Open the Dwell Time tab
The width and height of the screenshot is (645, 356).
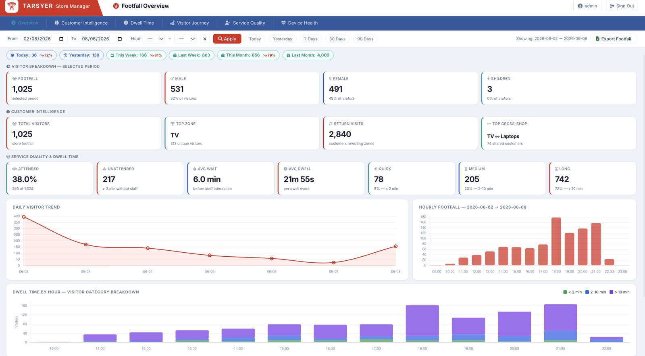pyautogui.click(x=139, y=23)
